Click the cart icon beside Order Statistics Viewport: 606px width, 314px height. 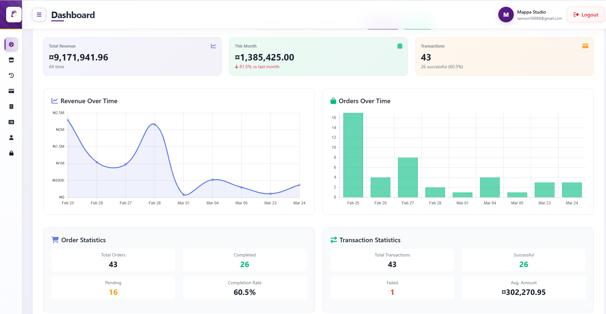55,240
